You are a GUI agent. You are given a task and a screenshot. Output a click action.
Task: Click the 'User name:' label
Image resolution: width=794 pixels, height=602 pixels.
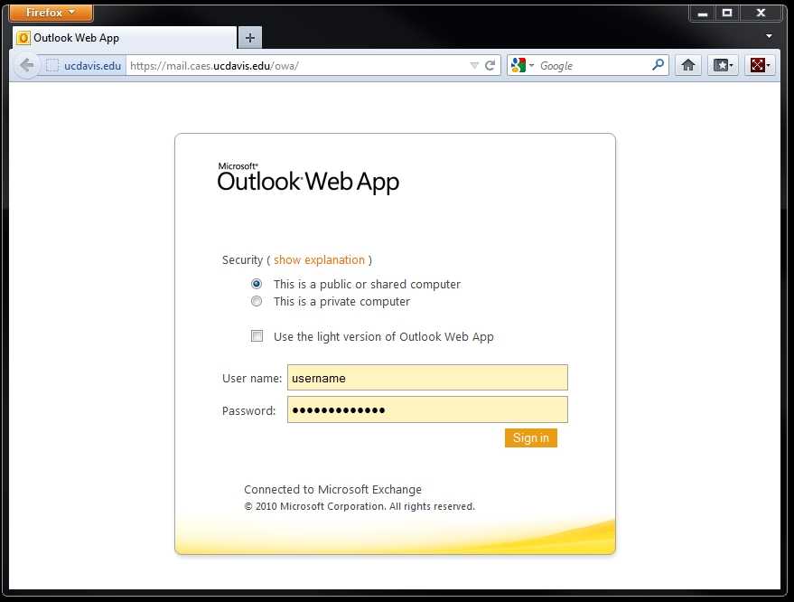pos(252,378)
